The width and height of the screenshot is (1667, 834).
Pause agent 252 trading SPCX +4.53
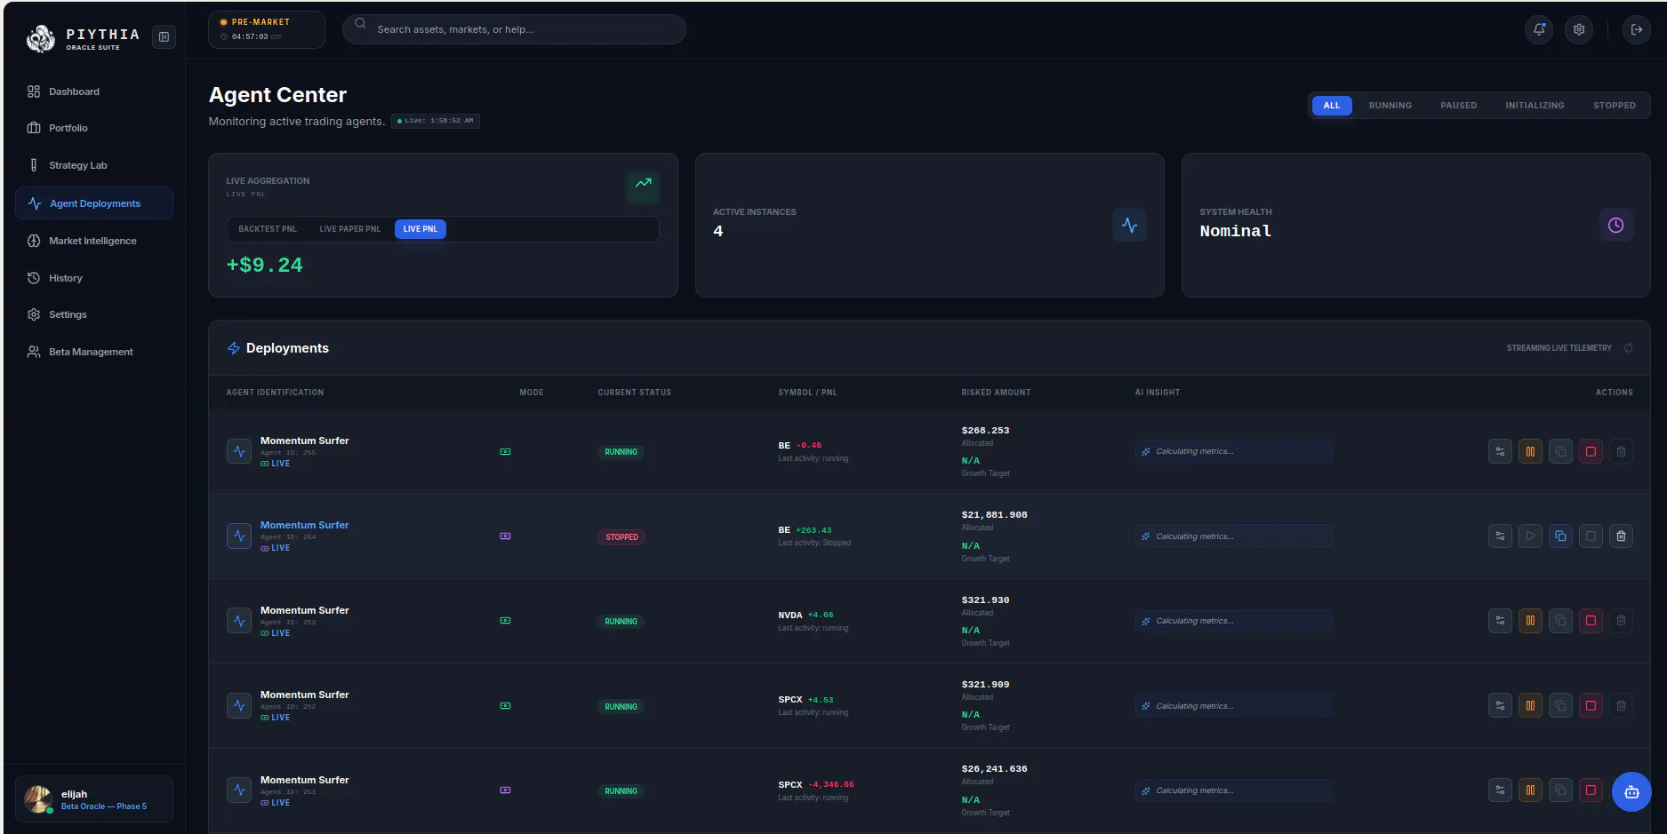[1530, 705]
